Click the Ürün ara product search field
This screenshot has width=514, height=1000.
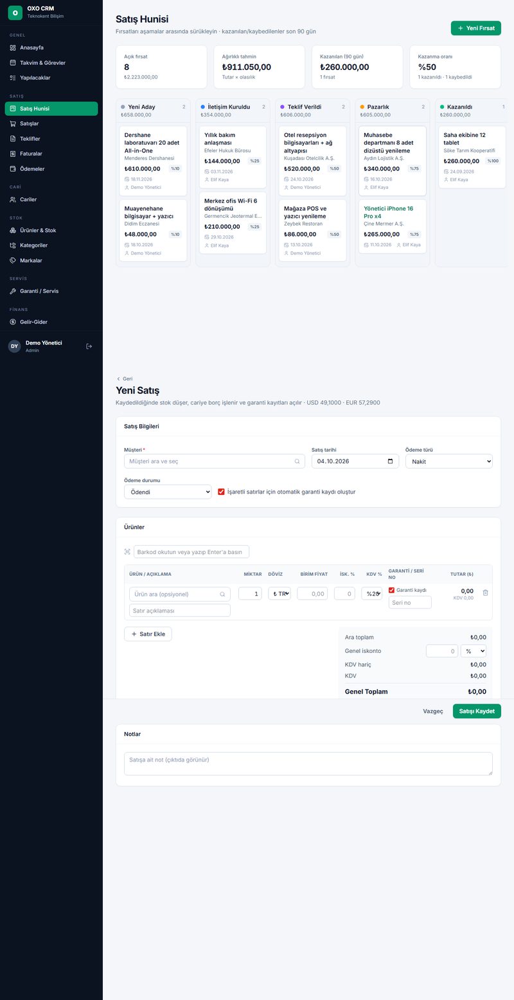(x=180, y=594)
